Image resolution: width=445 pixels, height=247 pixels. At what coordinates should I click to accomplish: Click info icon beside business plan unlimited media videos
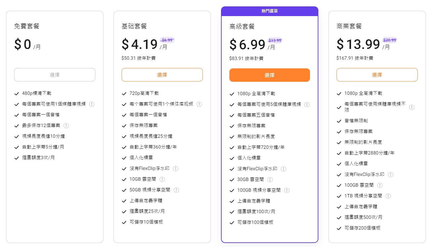412,107
